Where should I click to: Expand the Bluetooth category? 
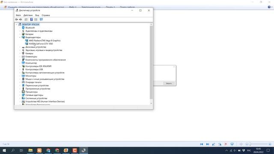[x=20, y=27]
